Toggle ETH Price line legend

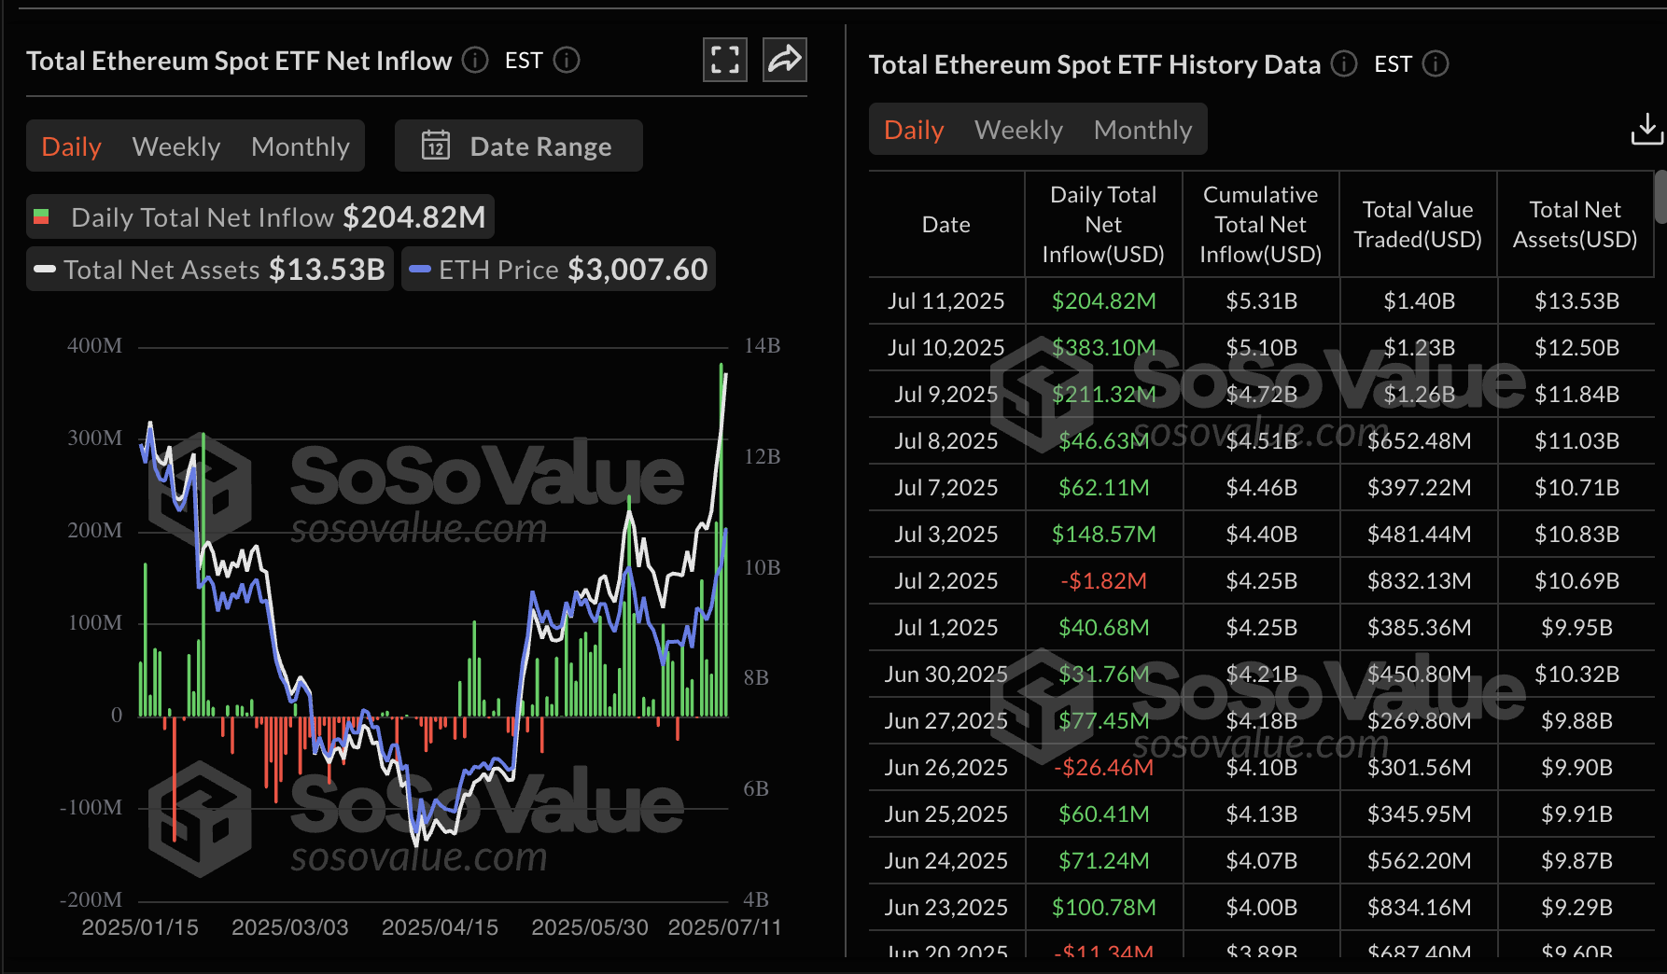[x=558, y=269]
